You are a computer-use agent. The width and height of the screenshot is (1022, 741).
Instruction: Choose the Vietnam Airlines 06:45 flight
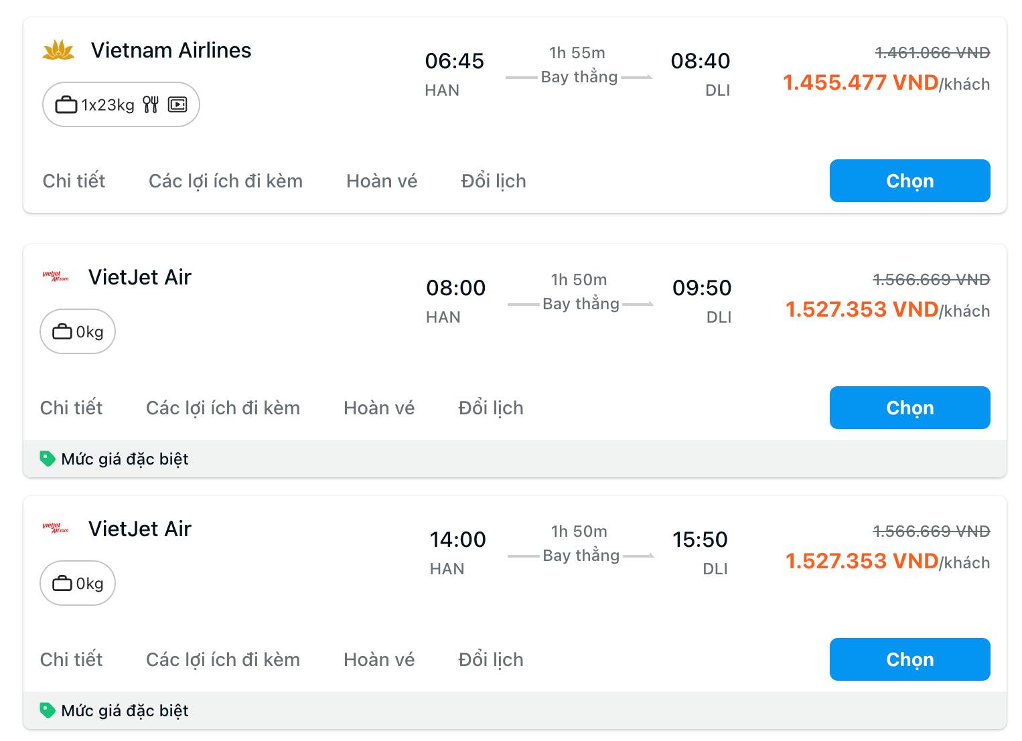point(909,181)
